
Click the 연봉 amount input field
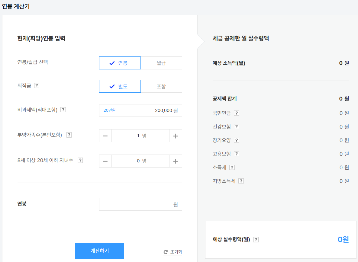140,204
